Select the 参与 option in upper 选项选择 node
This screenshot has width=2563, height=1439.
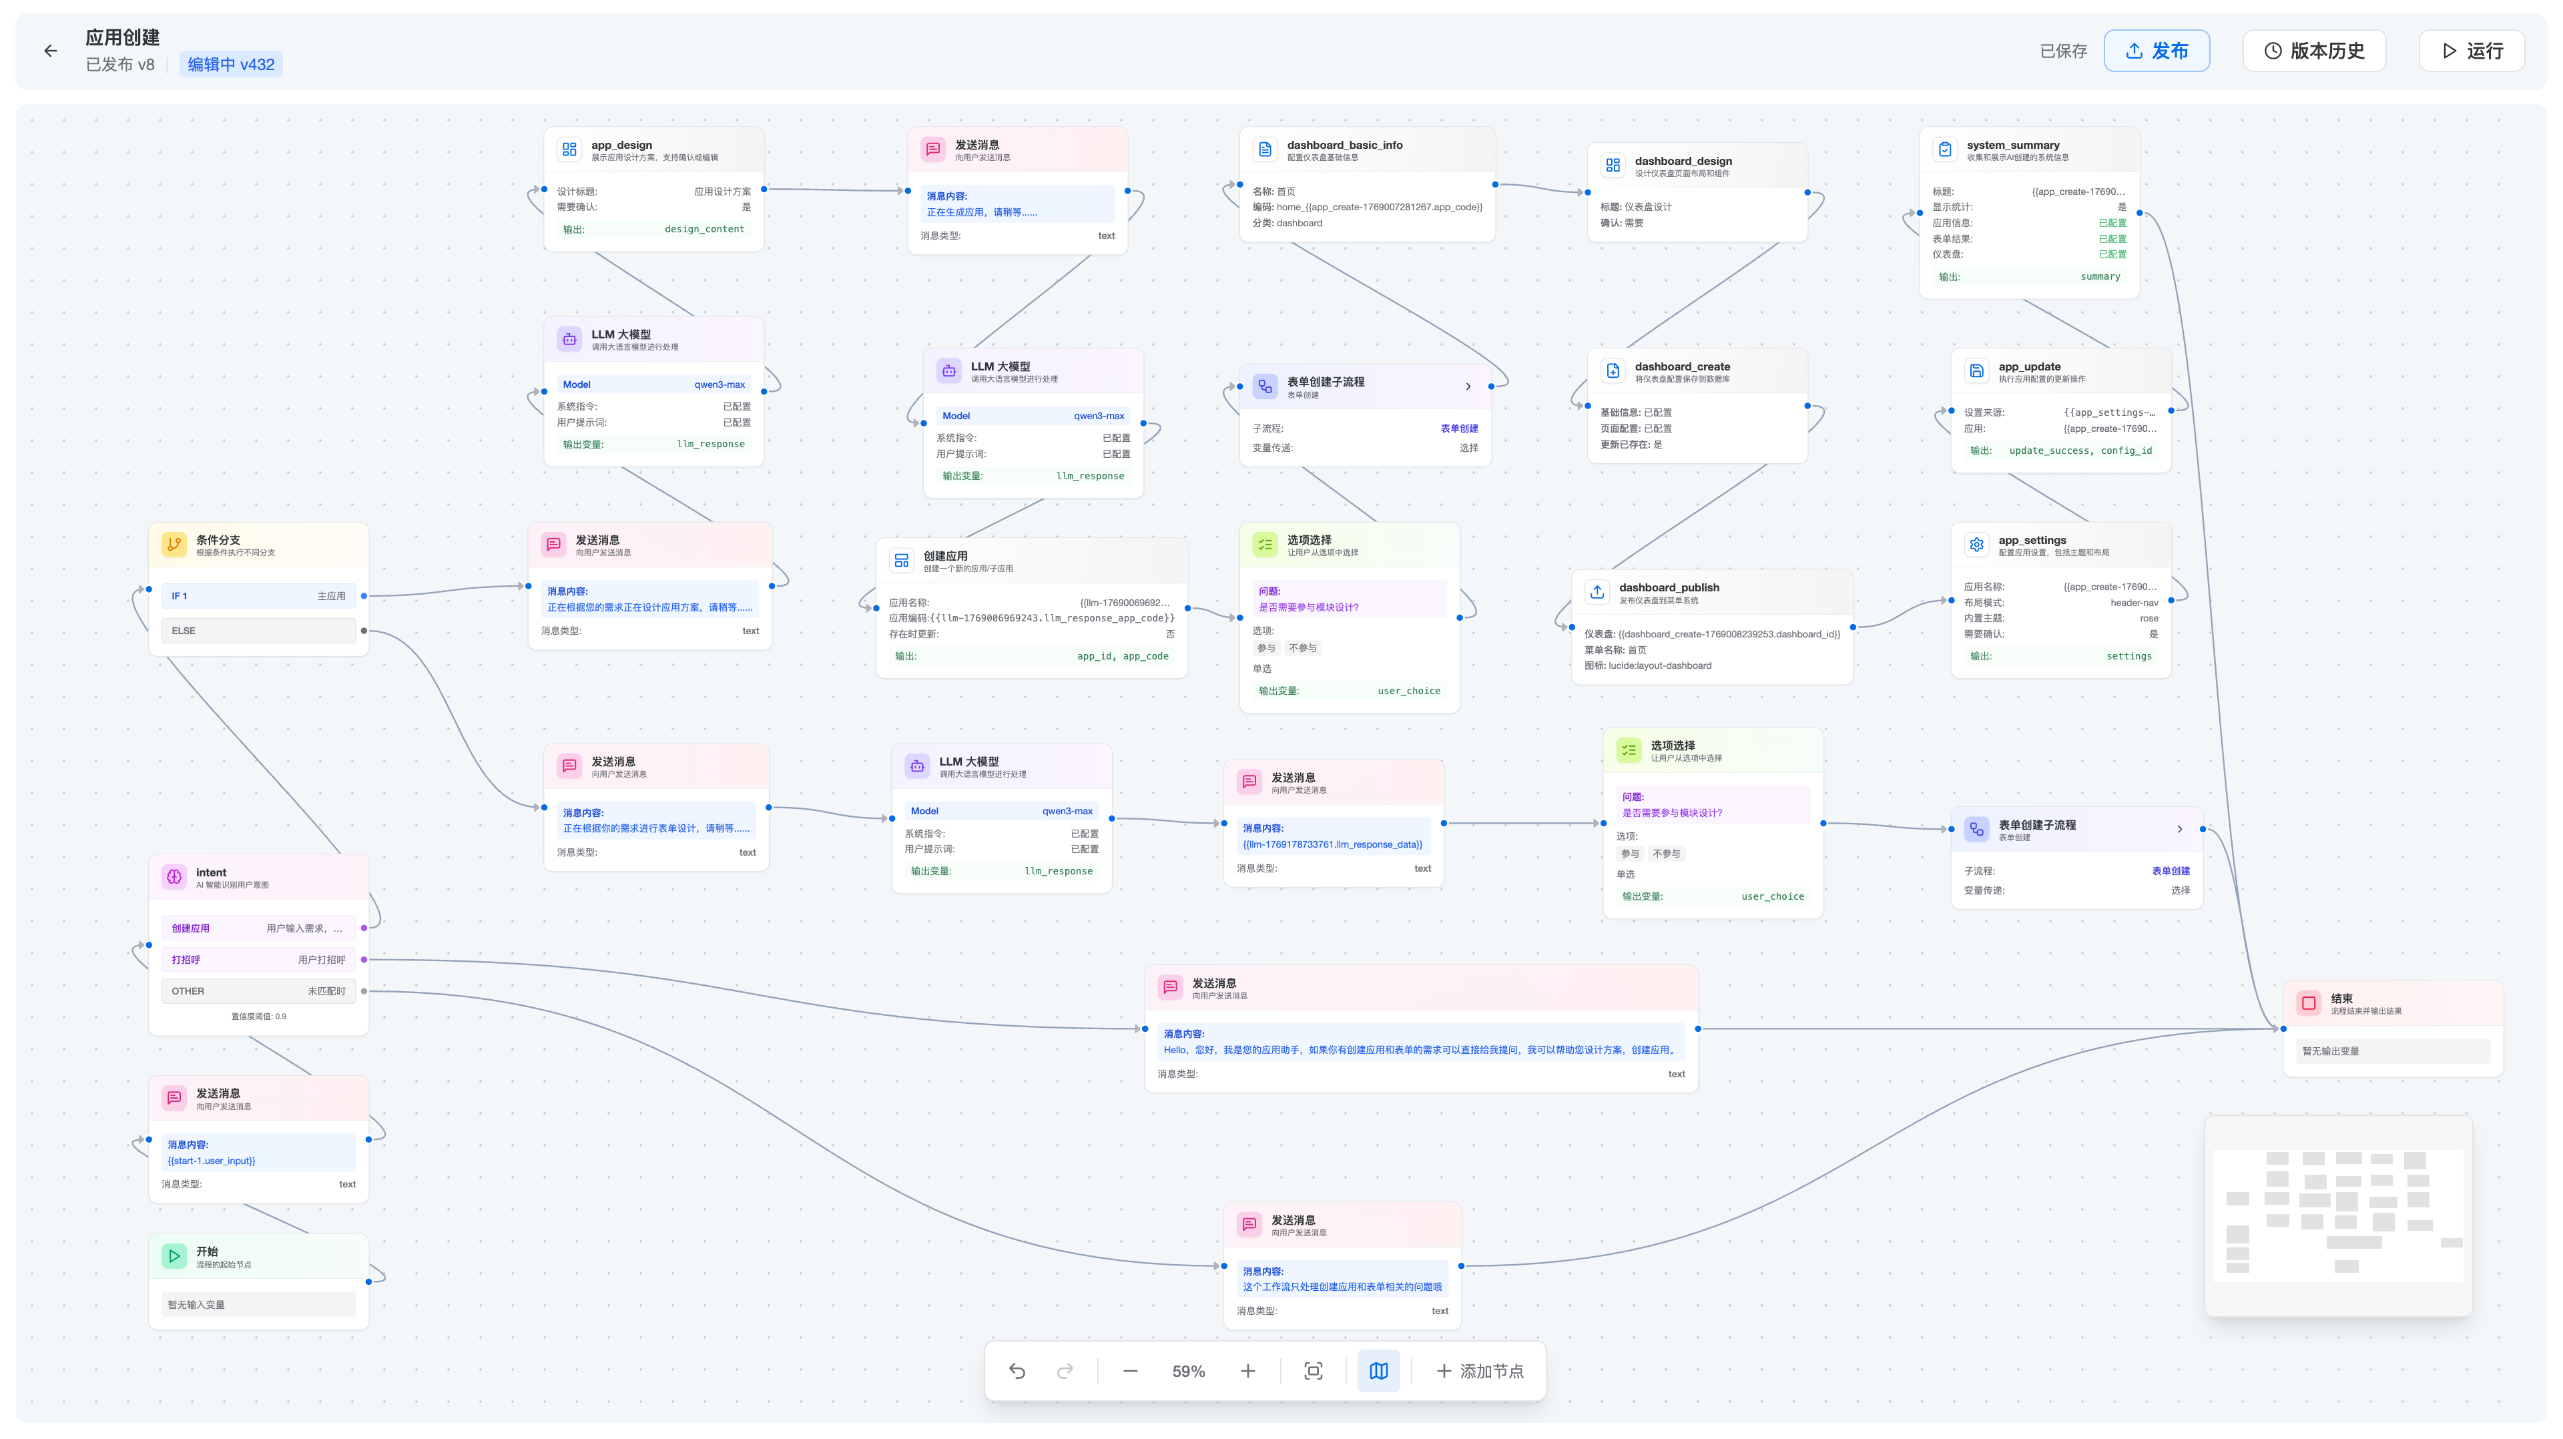(1265, 648)
